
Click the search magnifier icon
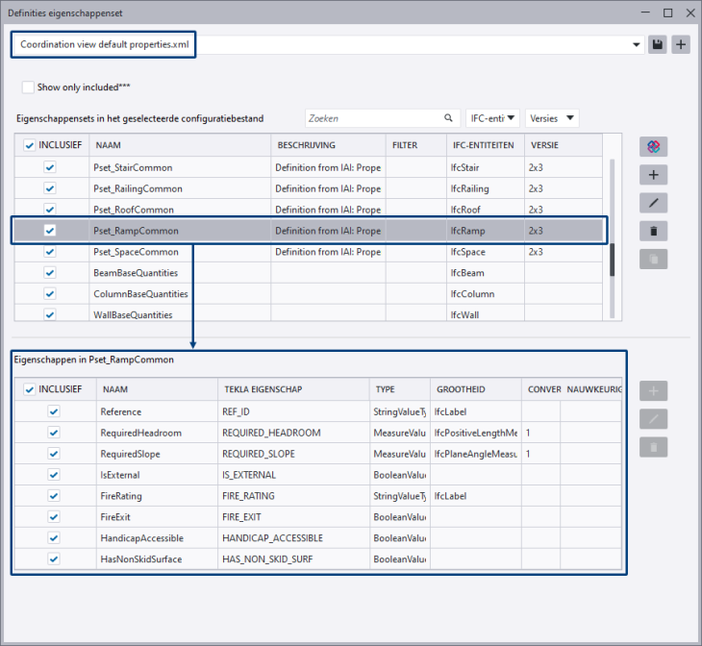pos(449,118)
